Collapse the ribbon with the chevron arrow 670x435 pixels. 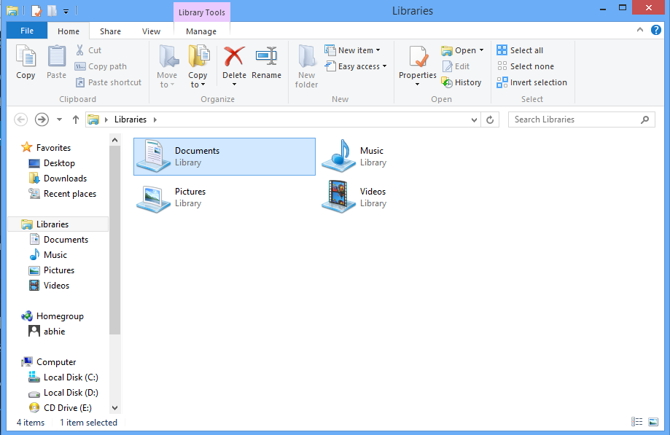click(x=639, y=31)
